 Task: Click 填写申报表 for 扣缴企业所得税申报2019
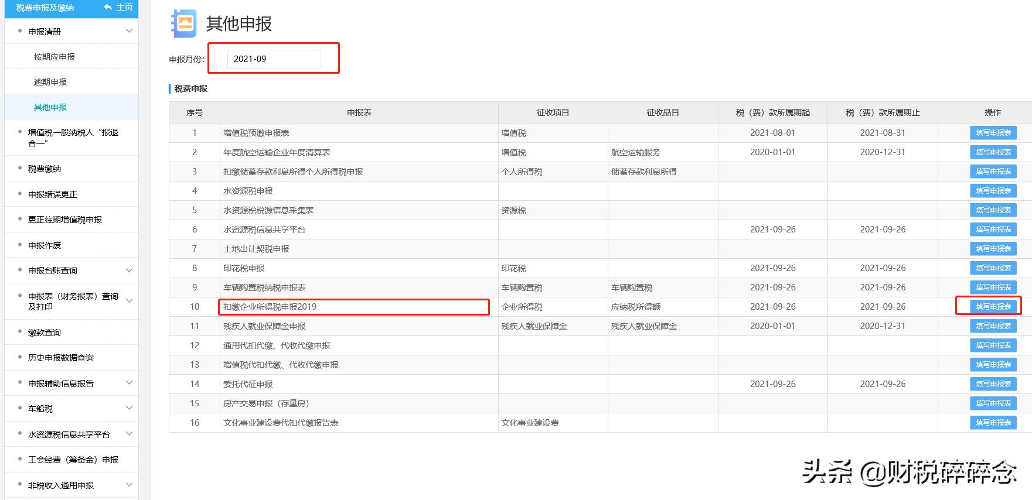click(993, 307)
